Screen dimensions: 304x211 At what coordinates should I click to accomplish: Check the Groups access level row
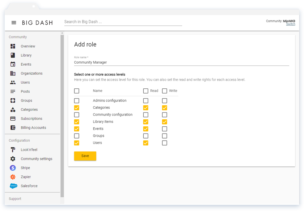pyautogui.click(x=77, y=136)
